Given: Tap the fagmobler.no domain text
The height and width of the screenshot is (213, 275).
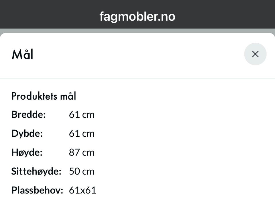Looking at the screenshot, I should pyautogui.click(x=137, y=16).
